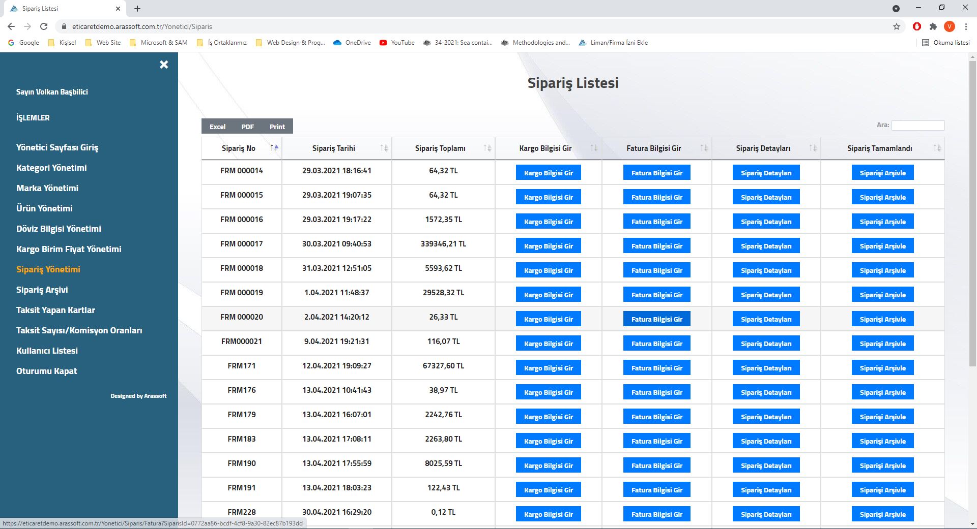Image resolution: width=977 pixels, height=529 pixels.
Task: Open the Web Design & Prog bookmark folder
Action: click(291, 43)
